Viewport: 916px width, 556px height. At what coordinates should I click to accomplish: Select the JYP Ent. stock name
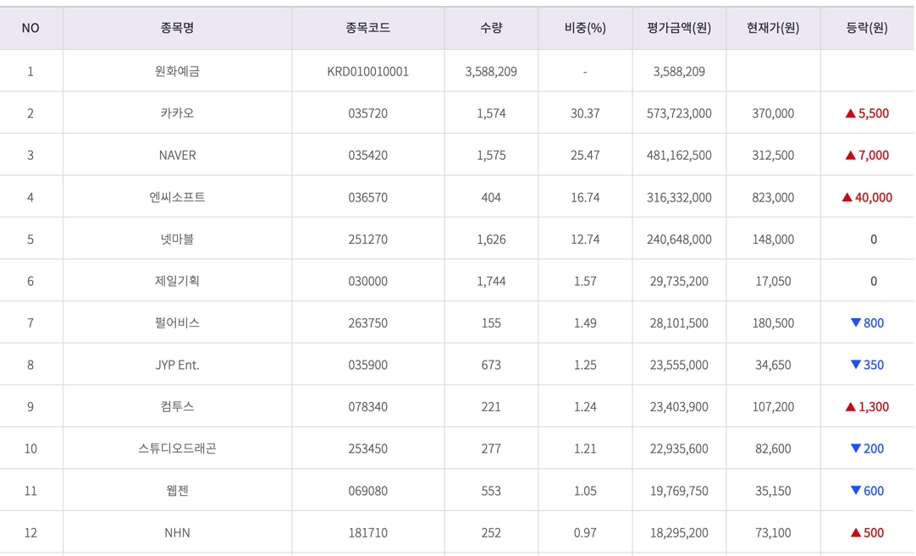(177, 365)
